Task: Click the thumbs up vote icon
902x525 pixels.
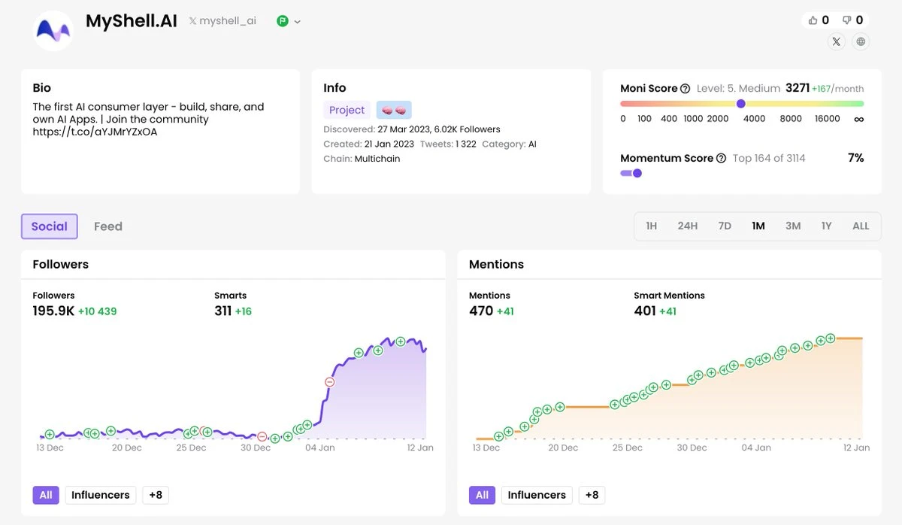Action: (x=813, y=20)
